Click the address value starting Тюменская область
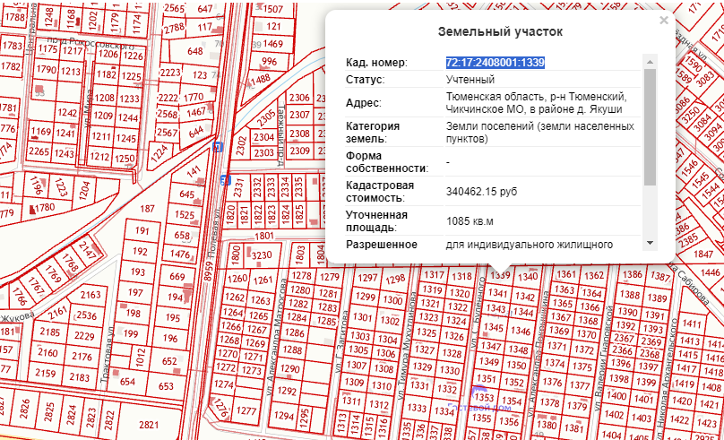 click(536, 103)
